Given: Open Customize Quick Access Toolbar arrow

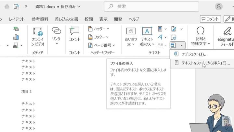Looking at the screenshot, I should 26,6.
